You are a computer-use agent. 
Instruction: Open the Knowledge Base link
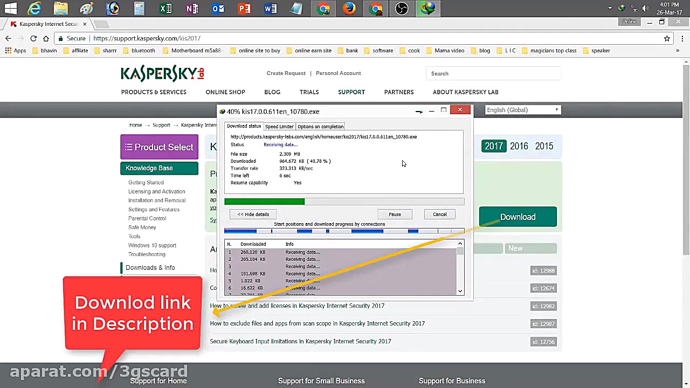click(149, 168)
